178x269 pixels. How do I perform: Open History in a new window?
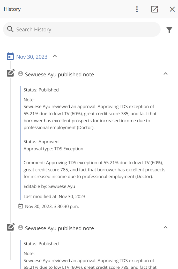pyautogui.click(x=154, y=9)
